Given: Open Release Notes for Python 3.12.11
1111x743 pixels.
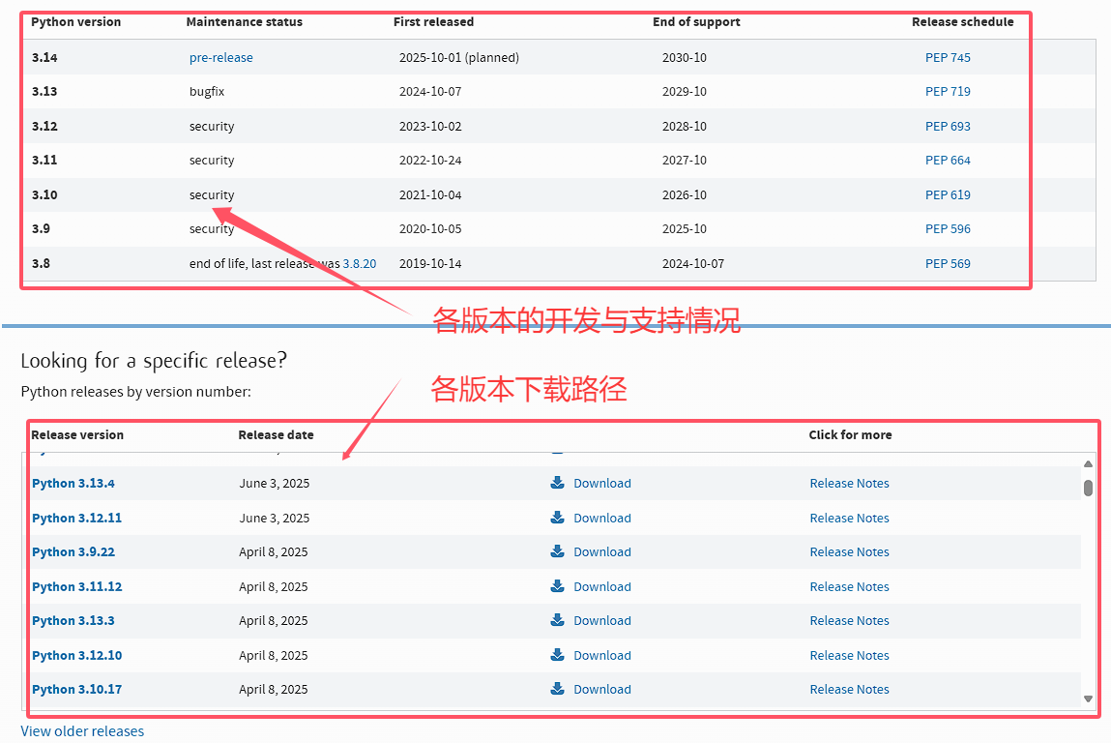Looking at the screenshot, I should 849,519.
